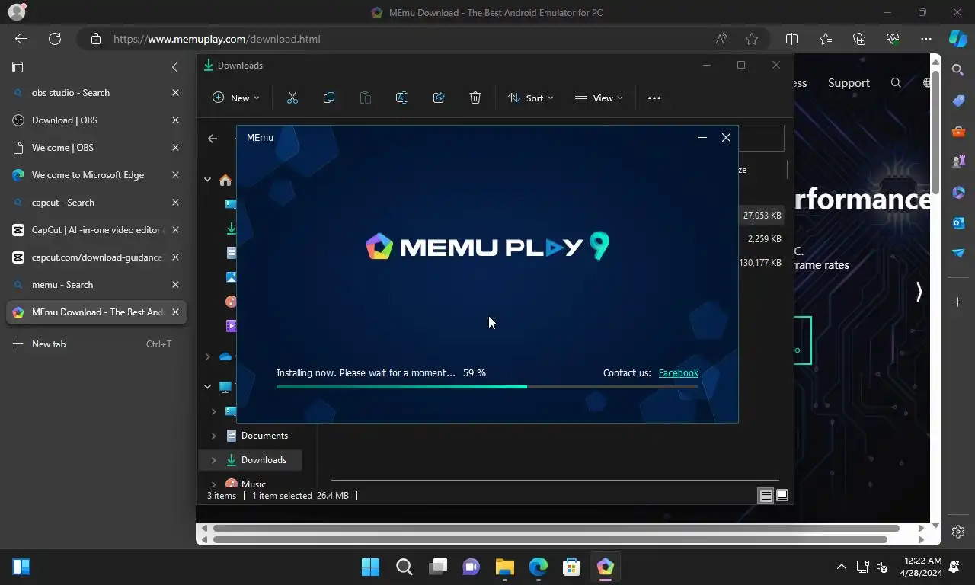Viewport: 975px width, 585px height.
Task: Open Outlook in the Edge sidebar
Action: tap(958, 222)
